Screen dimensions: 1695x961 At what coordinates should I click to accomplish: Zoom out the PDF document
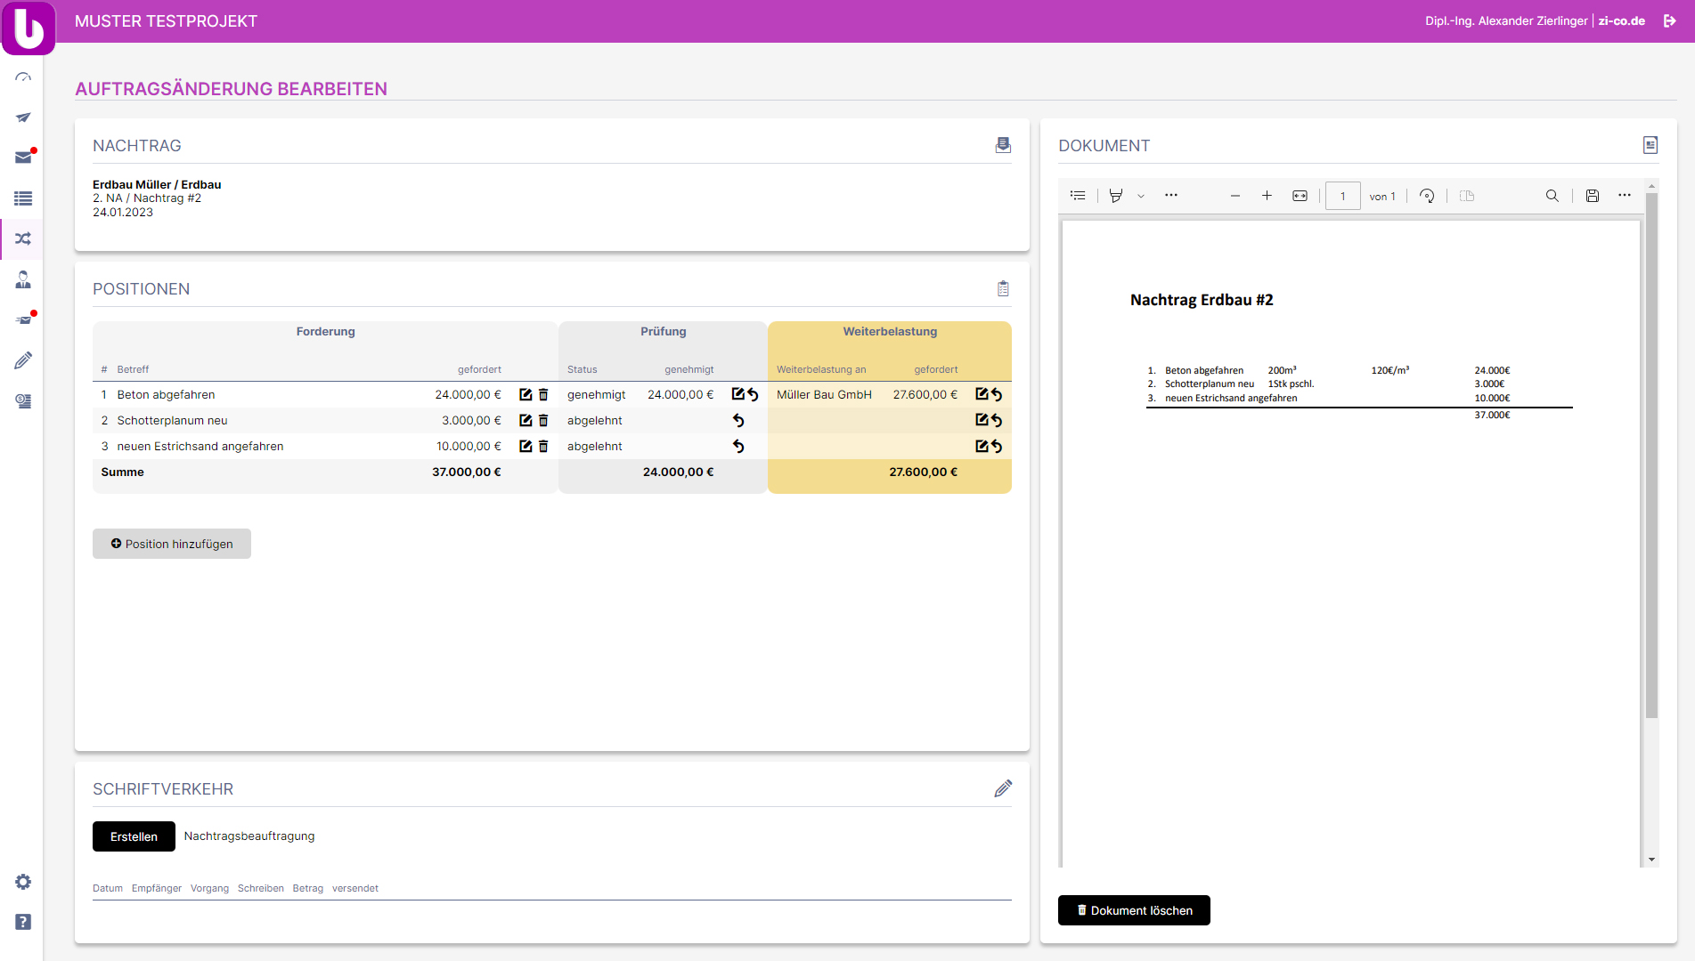(1235, 196)
